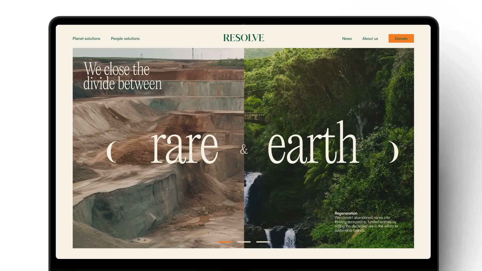This screenshot has width=482, height=271.
Task: Click the orange Donate button
Action: (401, 38)
